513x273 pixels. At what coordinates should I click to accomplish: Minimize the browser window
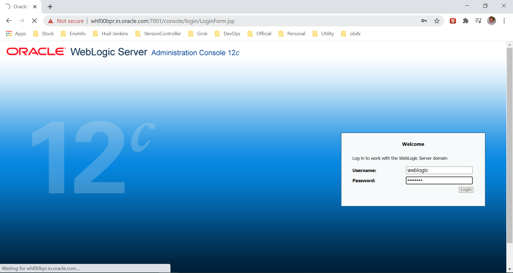click(467, 6)
